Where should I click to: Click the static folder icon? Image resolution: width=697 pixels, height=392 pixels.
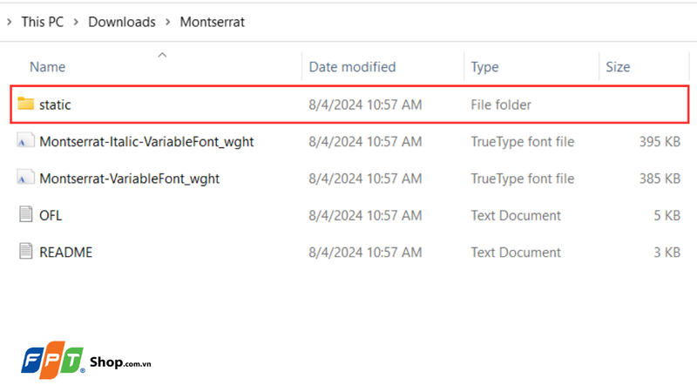pyautogui.click(x=25, y=105)
